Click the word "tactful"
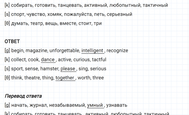189x115 pixels. pos(99,60)
